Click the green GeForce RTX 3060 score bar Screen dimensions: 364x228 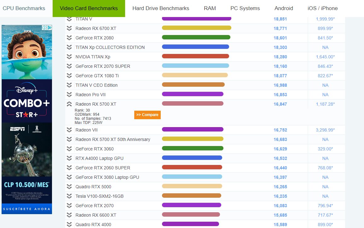point(193,148)
